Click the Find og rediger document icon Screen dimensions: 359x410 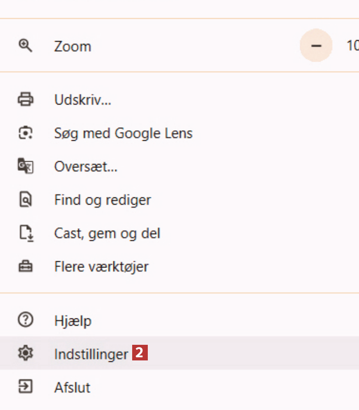[25, 200]
